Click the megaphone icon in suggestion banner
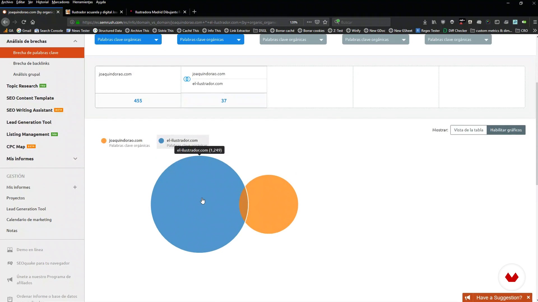 click(467, 298)
